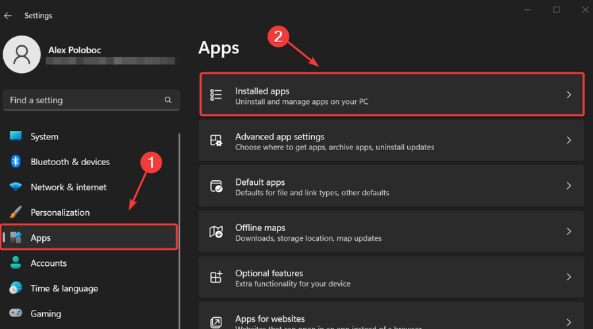Go to Bluetooth & devices

89,162
